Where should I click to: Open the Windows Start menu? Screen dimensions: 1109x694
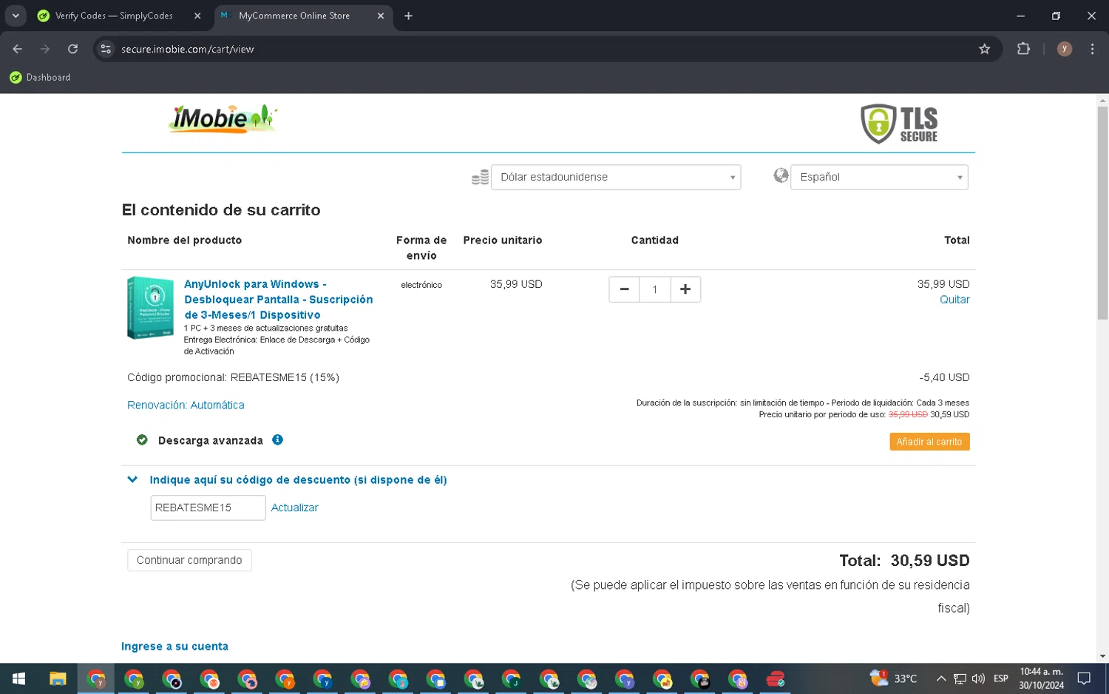click(x=19, y=678)
